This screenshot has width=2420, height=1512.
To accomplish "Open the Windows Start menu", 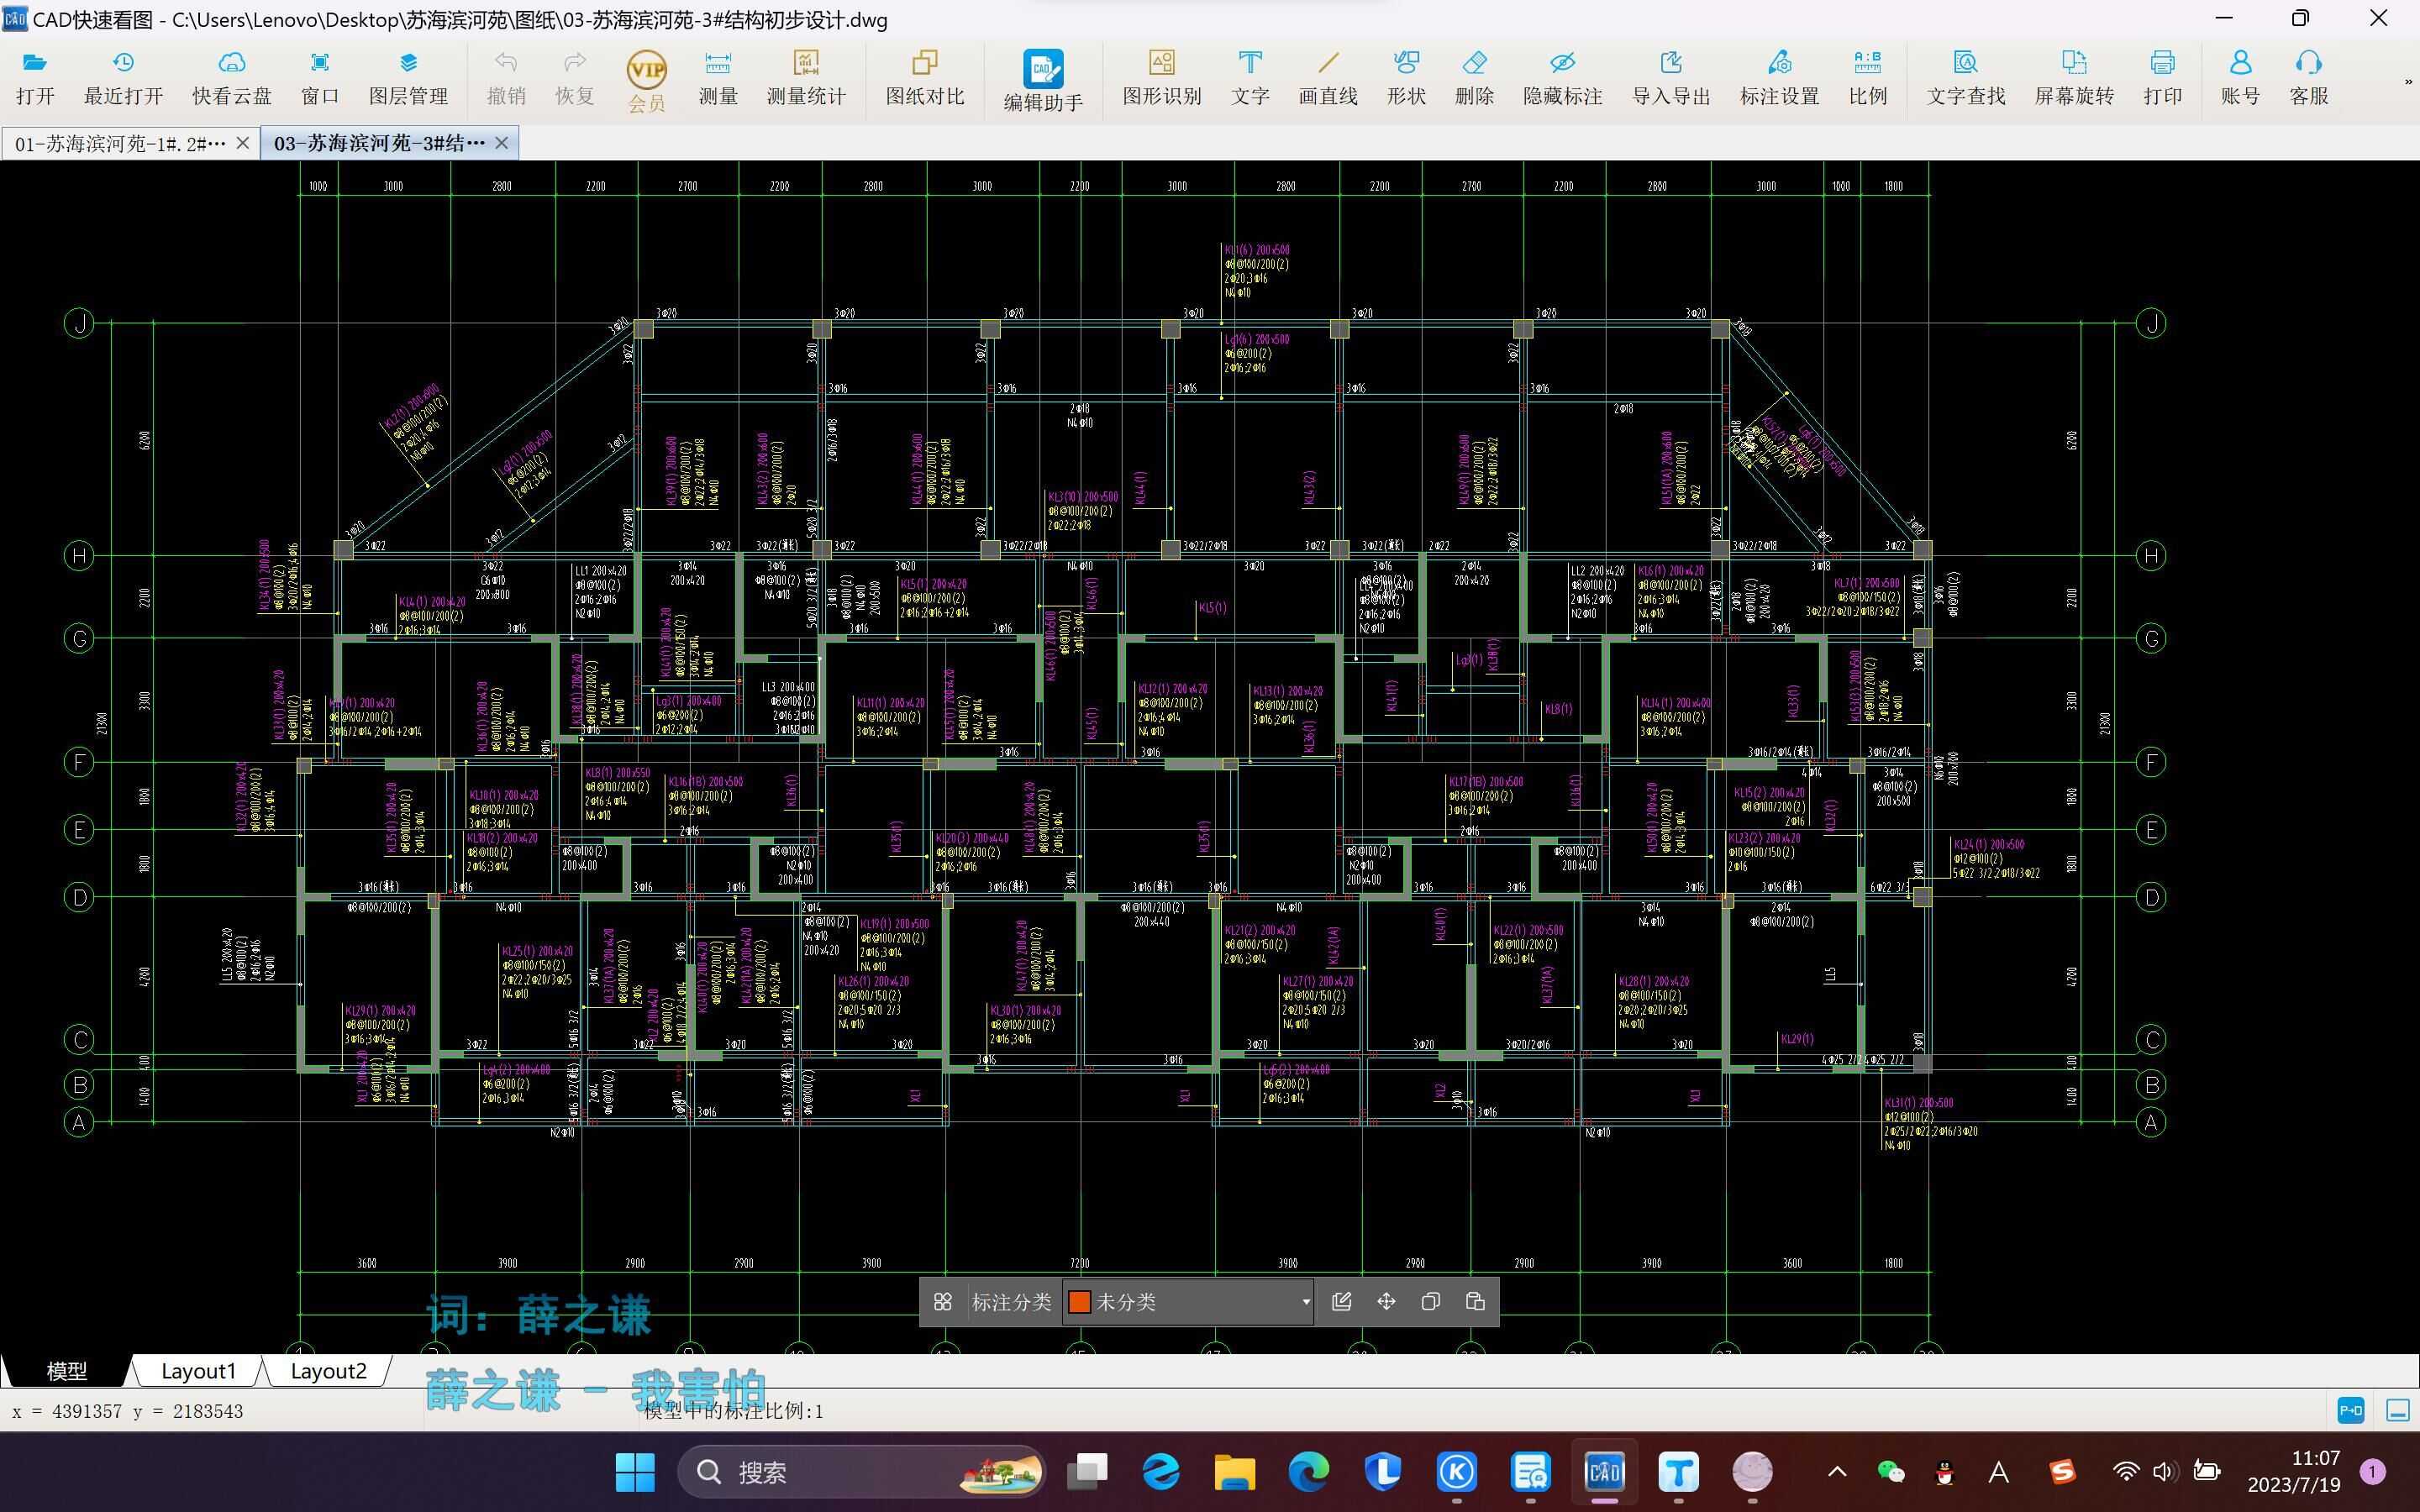I will [x=635, y=1472].
